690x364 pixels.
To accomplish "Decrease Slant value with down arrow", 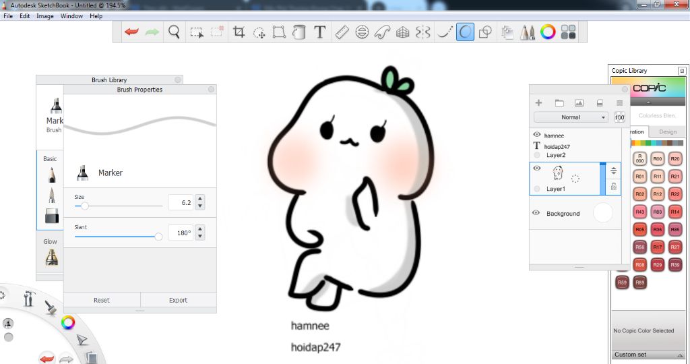I will pyautogui.click(x=200, y=236).
